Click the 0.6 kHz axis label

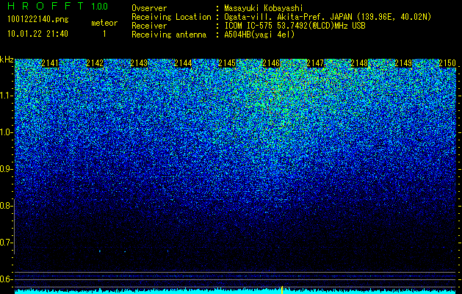[x=6, y=279]
